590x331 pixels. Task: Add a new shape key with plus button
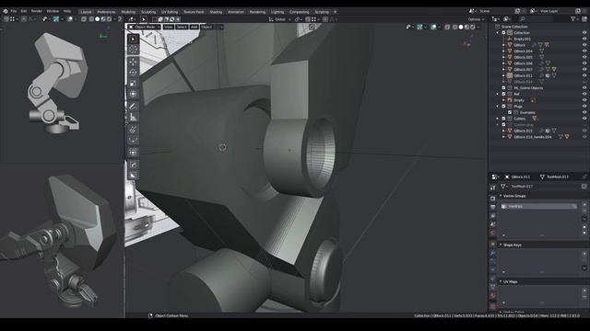pos(584,254)
